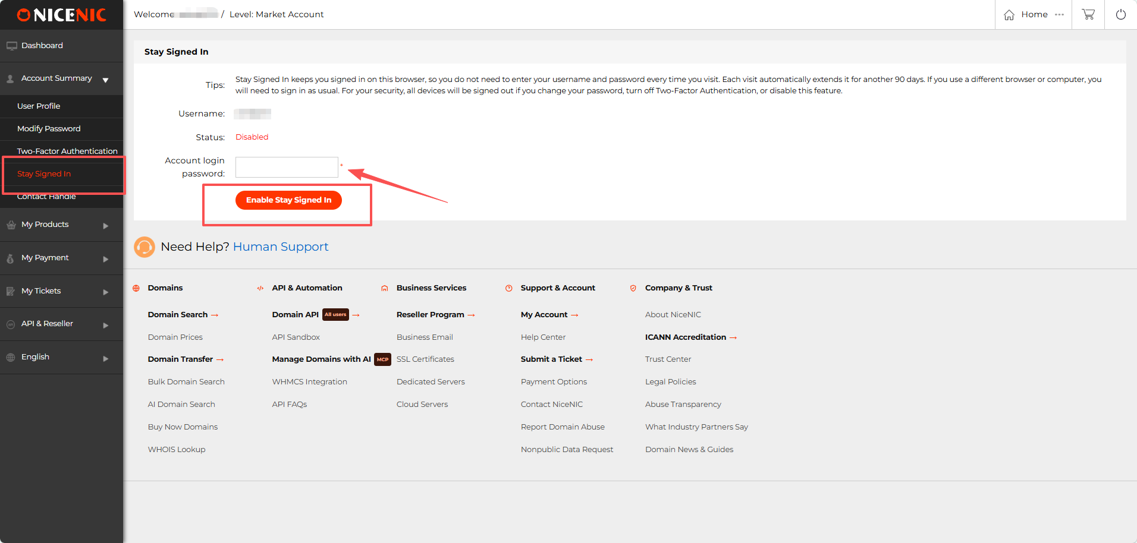
Task: Open Reseller Program link
Action: pyautogui.click(x=435, y=315)
